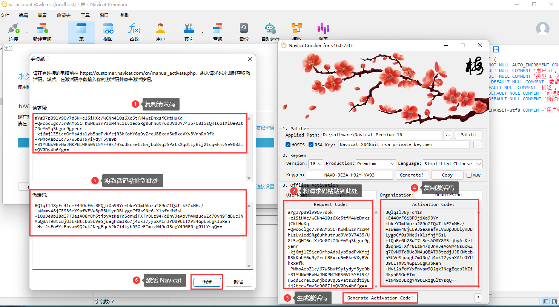559x307 pixels.
Task: Click the Generate Activation Code! button
Action: (380, 298)
